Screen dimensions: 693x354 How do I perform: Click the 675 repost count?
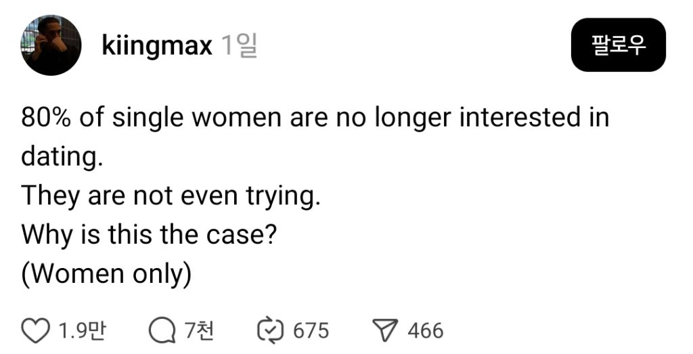pyautogui.click(x=311, y=330)
